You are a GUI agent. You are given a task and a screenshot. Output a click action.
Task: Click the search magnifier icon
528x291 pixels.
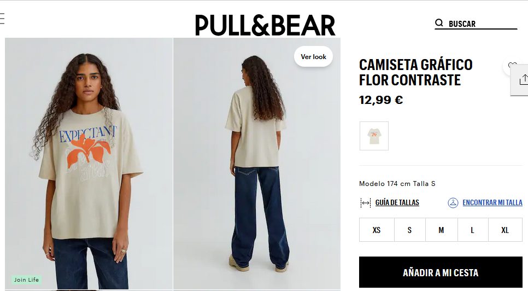tap(439, 23)
